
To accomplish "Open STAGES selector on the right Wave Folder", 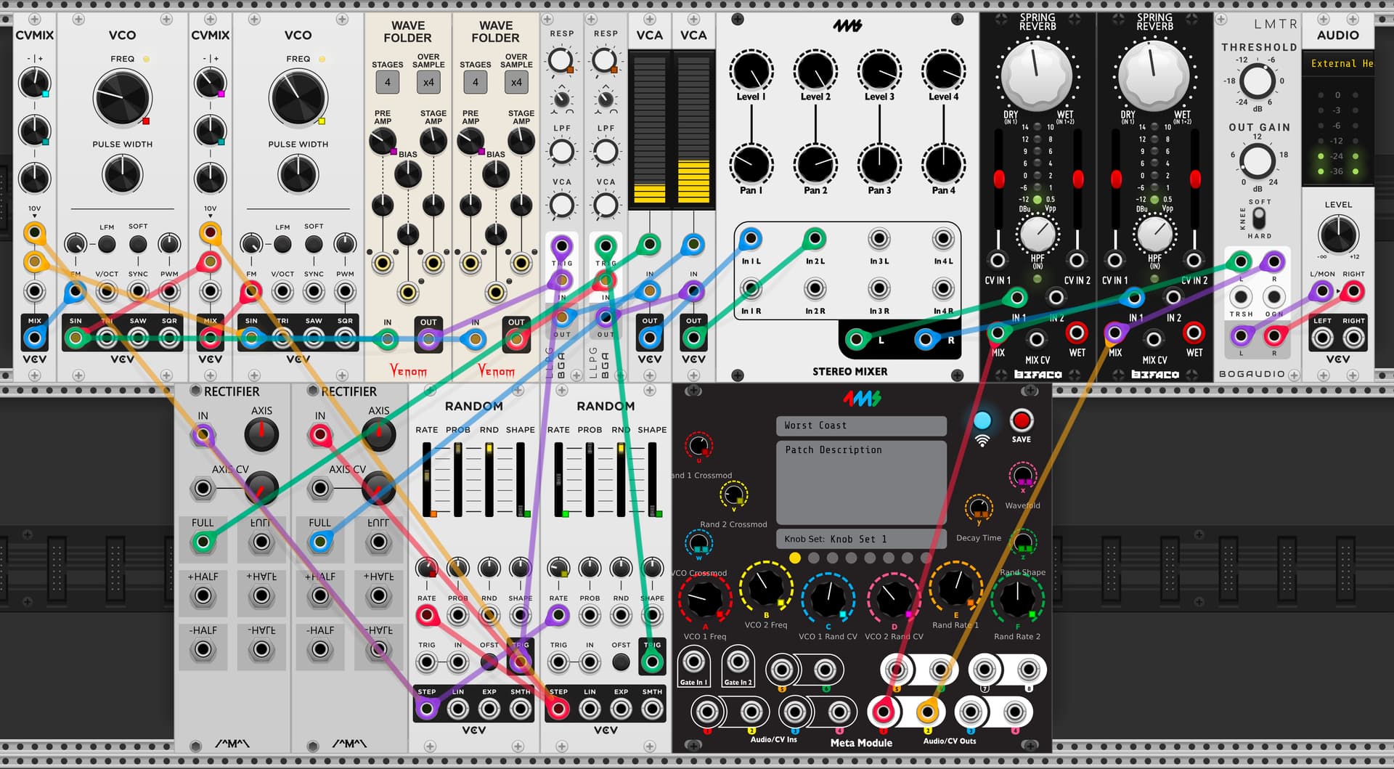I will click(475, 82).
